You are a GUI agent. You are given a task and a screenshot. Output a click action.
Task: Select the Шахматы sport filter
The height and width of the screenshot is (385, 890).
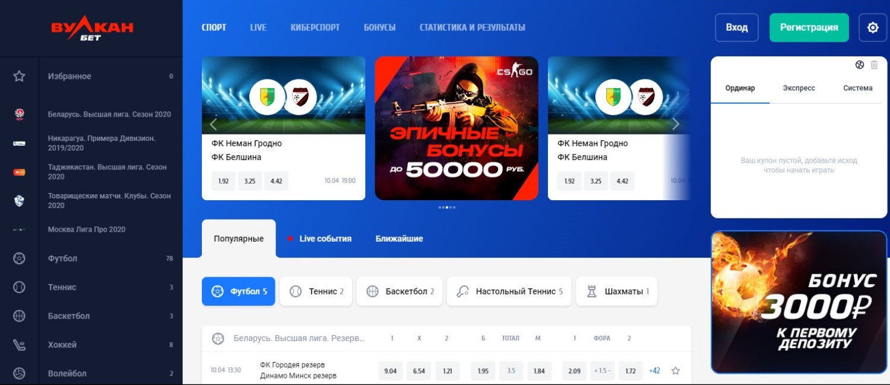[x=616, y=291]
